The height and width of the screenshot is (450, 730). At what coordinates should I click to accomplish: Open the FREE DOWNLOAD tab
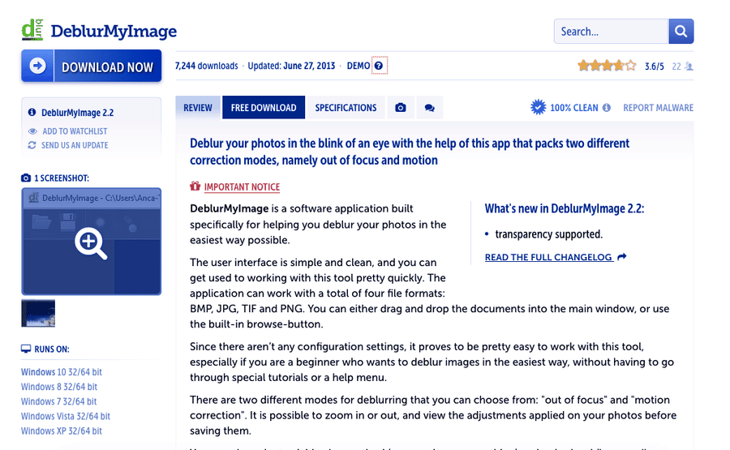264,108
